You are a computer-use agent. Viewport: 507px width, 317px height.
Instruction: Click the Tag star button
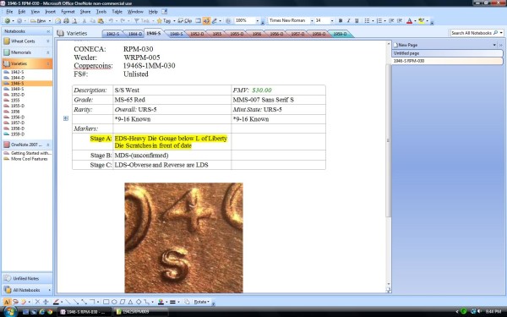pyautogui.click(x=164, y=20)
